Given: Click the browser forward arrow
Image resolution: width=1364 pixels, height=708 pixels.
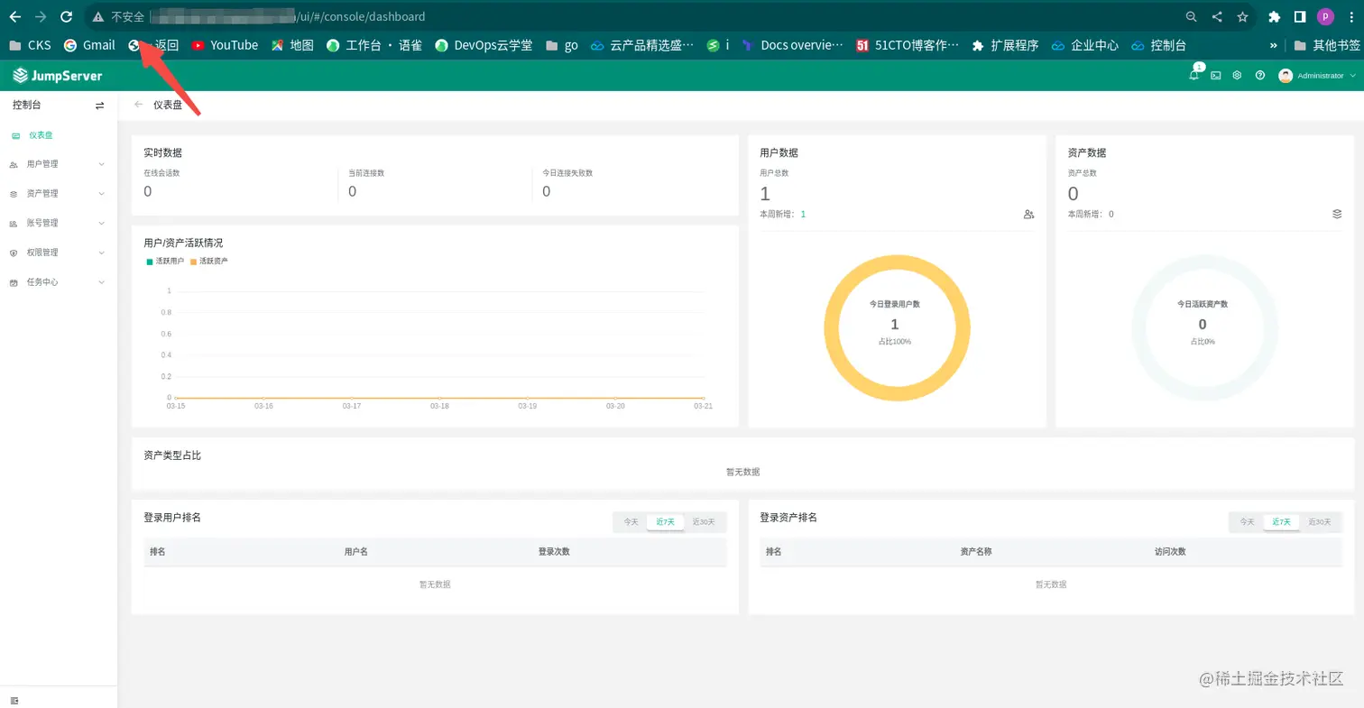Looking at the screenshot, I should point(41,16).
